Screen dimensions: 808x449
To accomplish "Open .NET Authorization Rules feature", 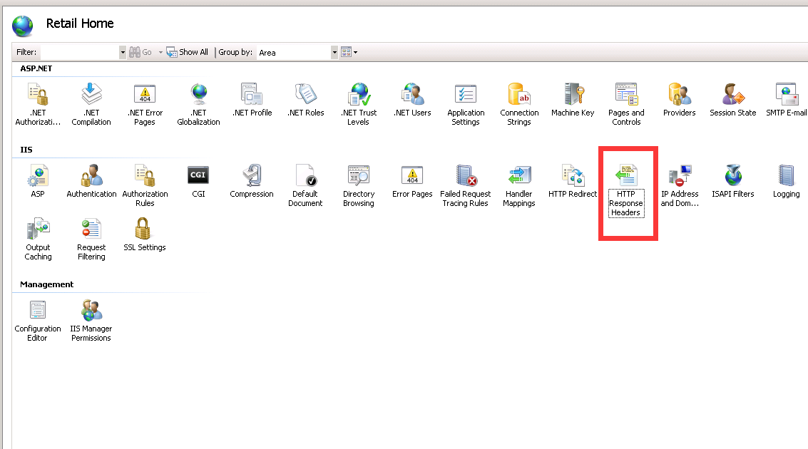I will point(38,104).
